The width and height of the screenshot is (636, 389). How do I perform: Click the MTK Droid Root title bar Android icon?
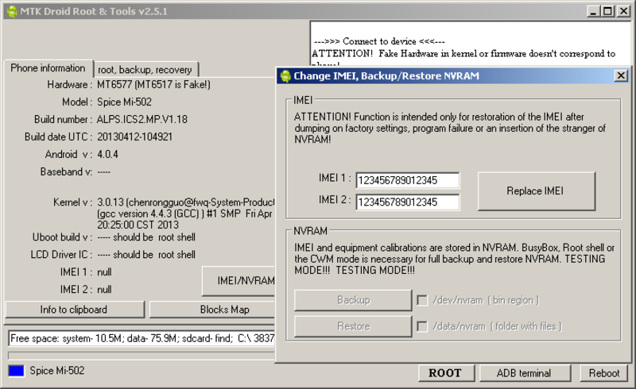(x=12, y=11)
